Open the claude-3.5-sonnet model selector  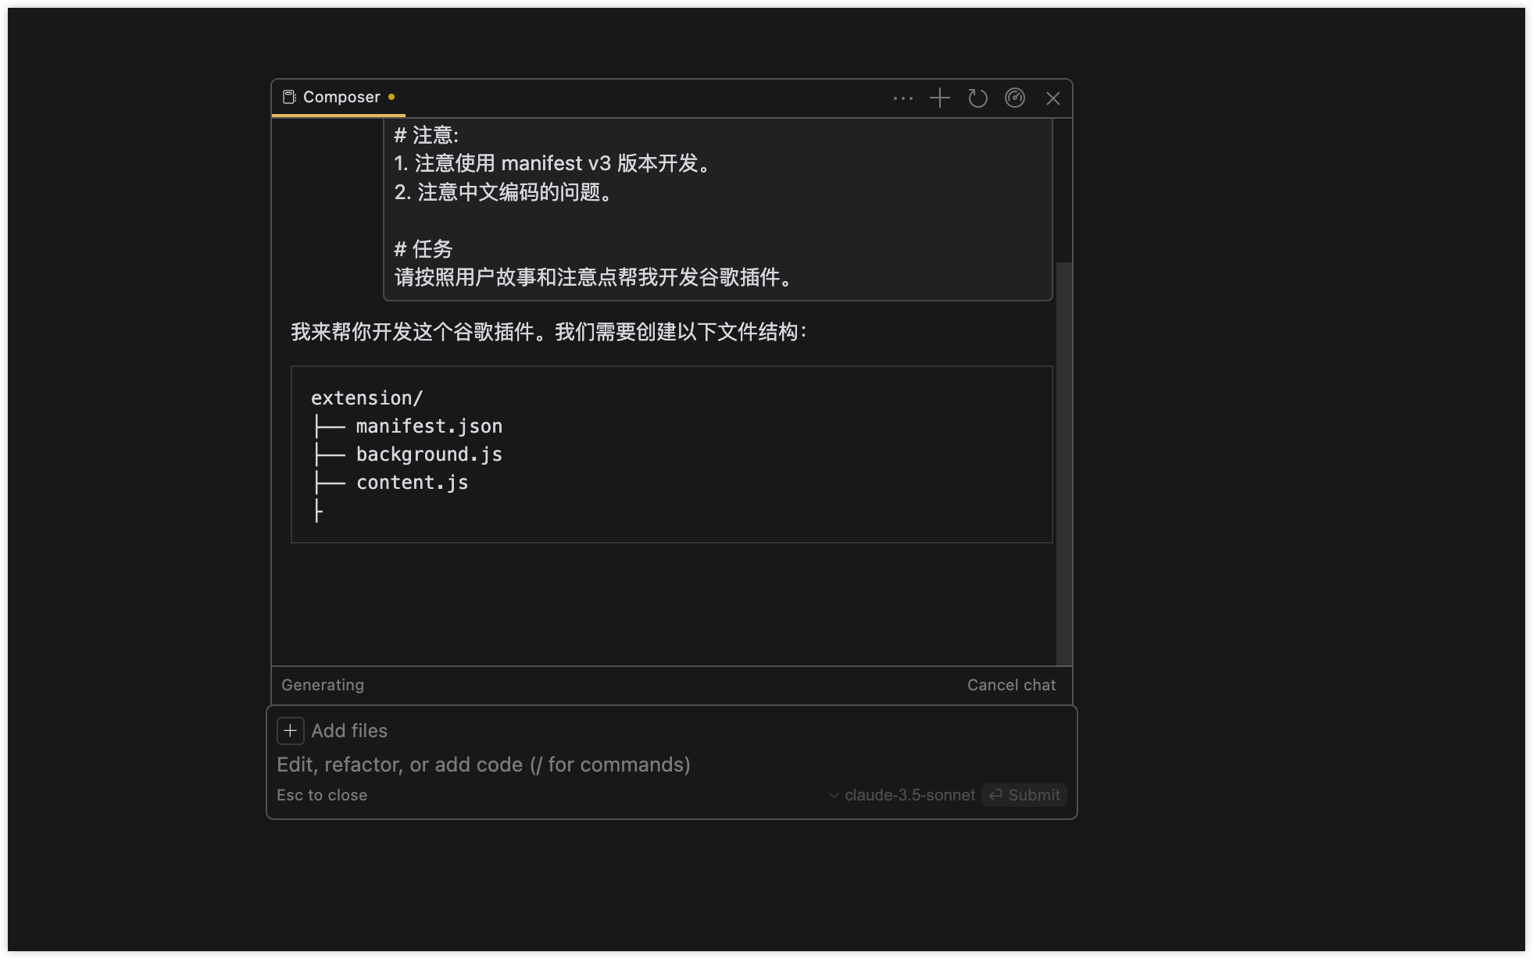click(909, 795)
